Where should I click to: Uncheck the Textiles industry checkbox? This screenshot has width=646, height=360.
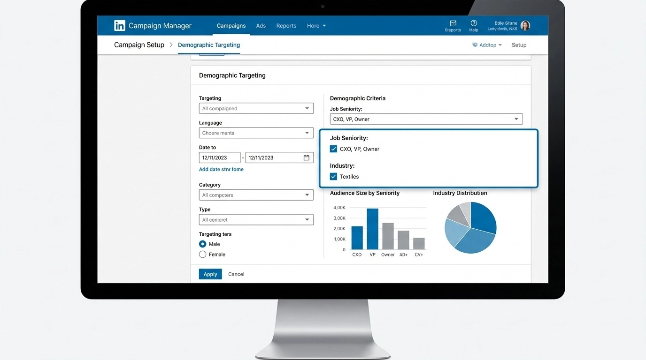(x=333, y=176)
